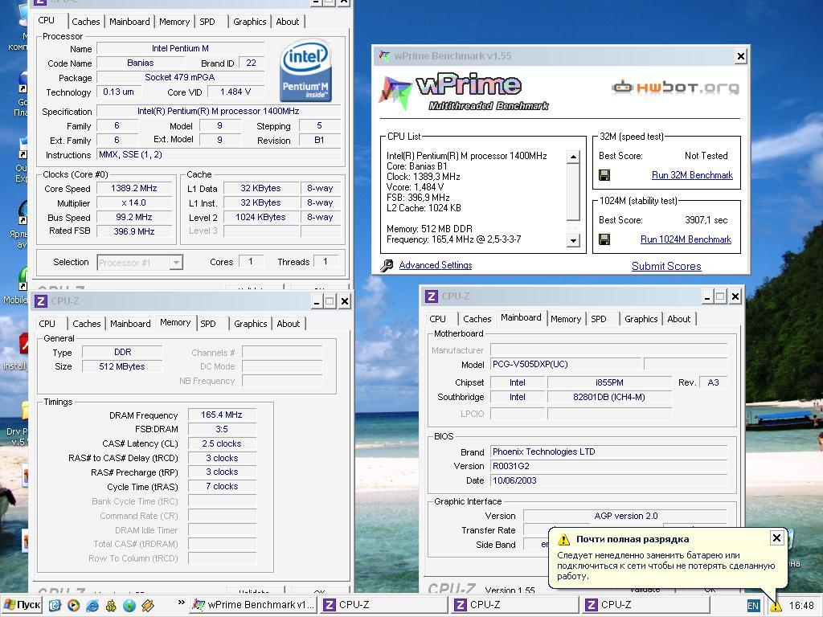Run the 1024M Benchmark link
823x617 pixels.
[686, 239]
